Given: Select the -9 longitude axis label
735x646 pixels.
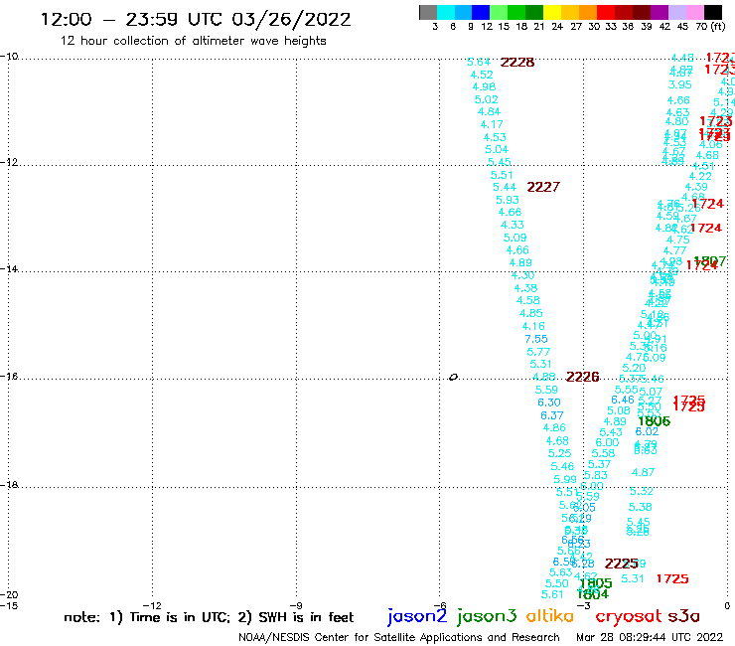Looking at the screenshot, I should [296, 605].
